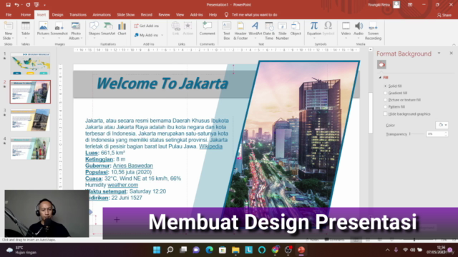Open the Review tab

pos(164,14)
